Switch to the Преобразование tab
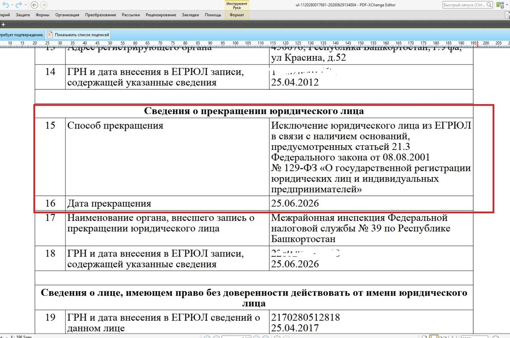 (x=101, y=15)
